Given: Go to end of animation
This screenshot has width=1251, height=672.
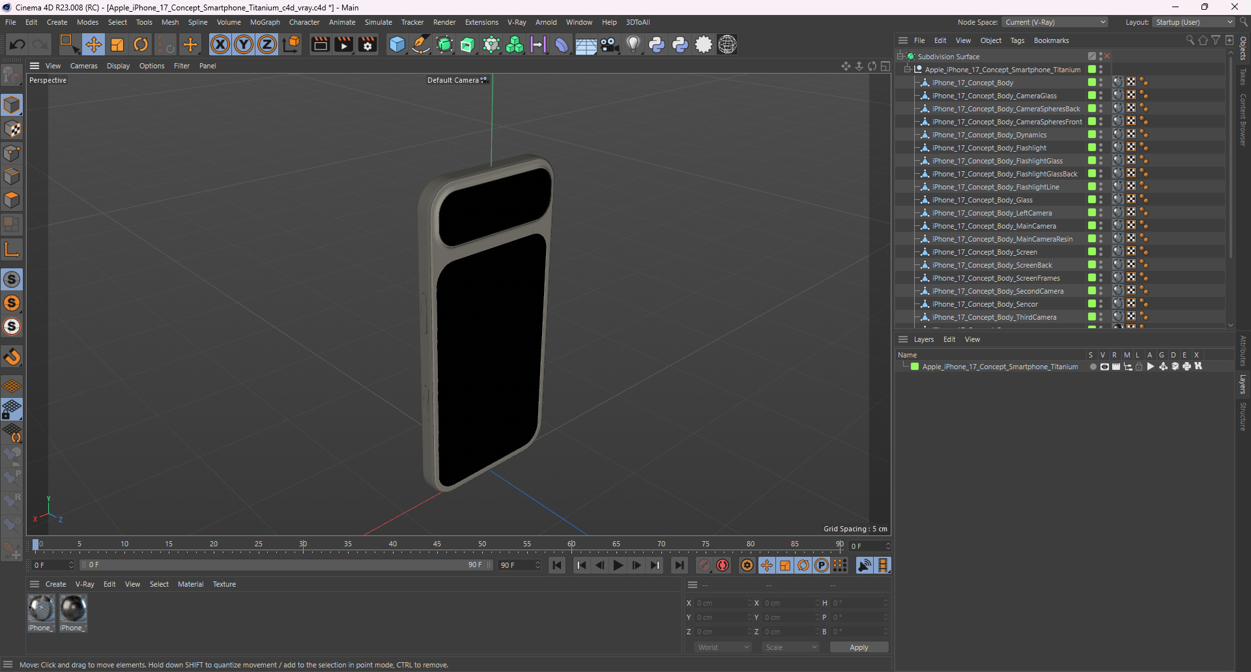Looking at the screenshot, I should tap(679, 565).
